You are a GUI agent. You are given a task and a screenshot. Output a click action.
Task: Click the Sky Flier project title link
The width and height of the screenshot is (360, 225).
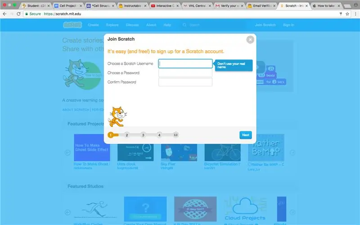pos(168,164)
